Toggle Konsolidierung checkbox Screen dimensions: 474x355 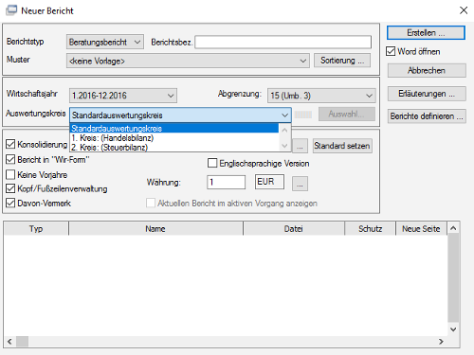tap(10, 144)
